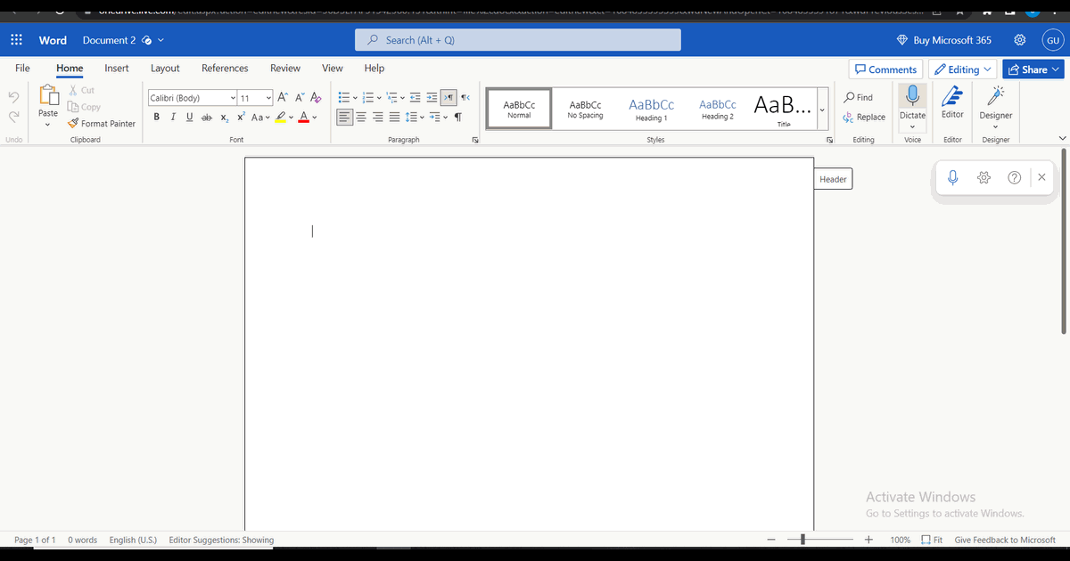Apply yellow text highlight color

(280, 117)
